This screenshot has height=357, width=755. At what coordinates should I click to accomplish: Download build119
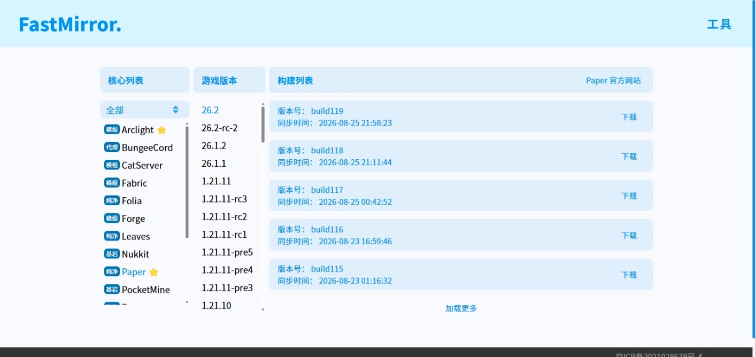(629, 117)
